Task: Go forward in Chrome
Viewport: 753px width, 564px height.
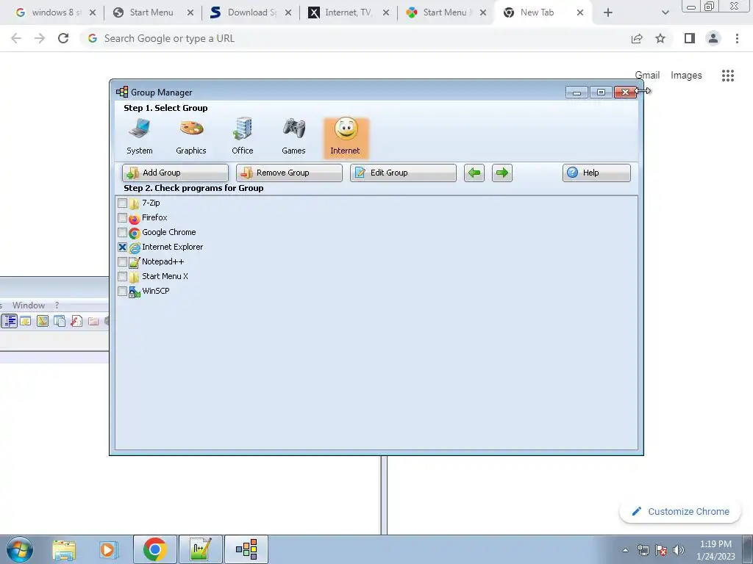Action: pyautogui.click(x=40, y=38)
